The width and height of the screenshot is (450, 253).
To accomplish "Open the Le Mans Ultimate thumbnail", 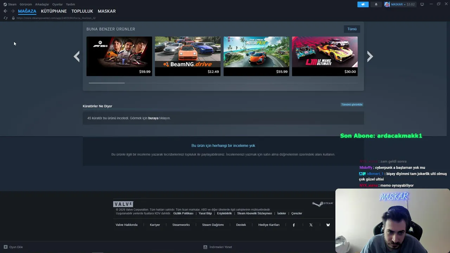I will coord(325,52).
